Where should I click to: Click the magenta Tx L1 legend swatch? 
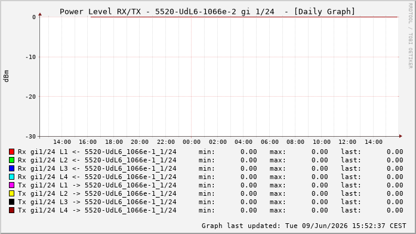pyautogui.click(x=11, y=185)
